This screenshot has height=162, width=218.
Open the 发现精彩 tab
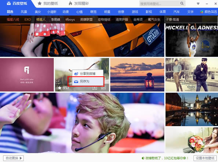[x=79, y=3]
